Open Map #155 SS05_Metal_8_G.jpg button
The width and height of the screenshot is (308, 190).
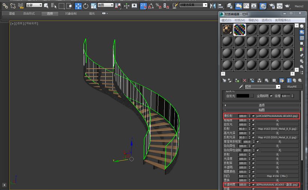click(x=277, y=137)
